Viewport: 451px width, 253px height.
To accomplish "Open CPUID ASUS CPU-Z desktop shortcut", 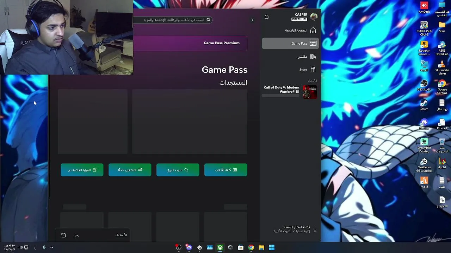I will coord(424,29).
